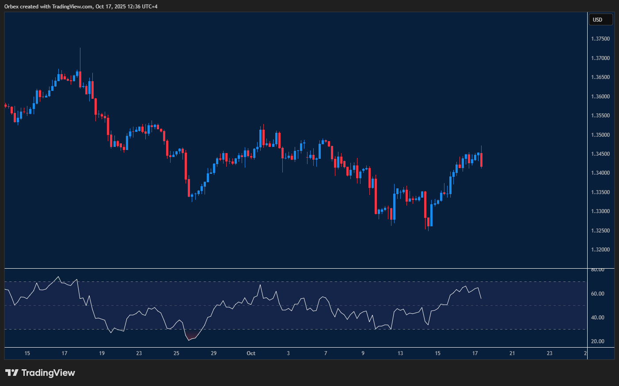The image size is (619, 386).
Task: Click the 1.32000 price scale label
Action: pyautogui.click(x=600, y=250)
